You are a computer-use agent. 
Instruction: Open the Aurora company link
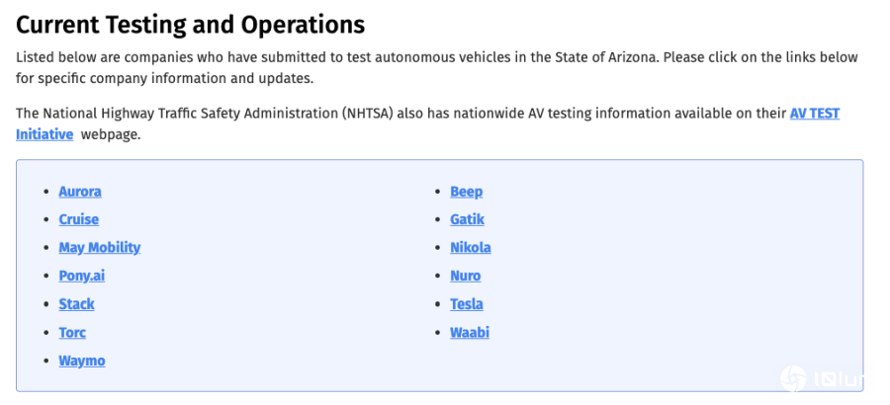pyautogui.click(x=80, y=192)
